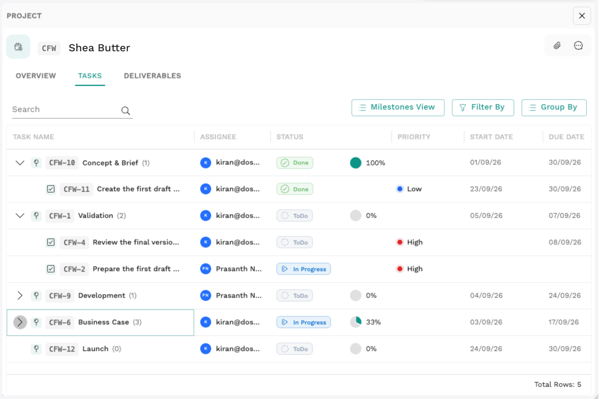Click High priority red dot on CFW-4
599x399 pixels.
(x=400, y=242)
